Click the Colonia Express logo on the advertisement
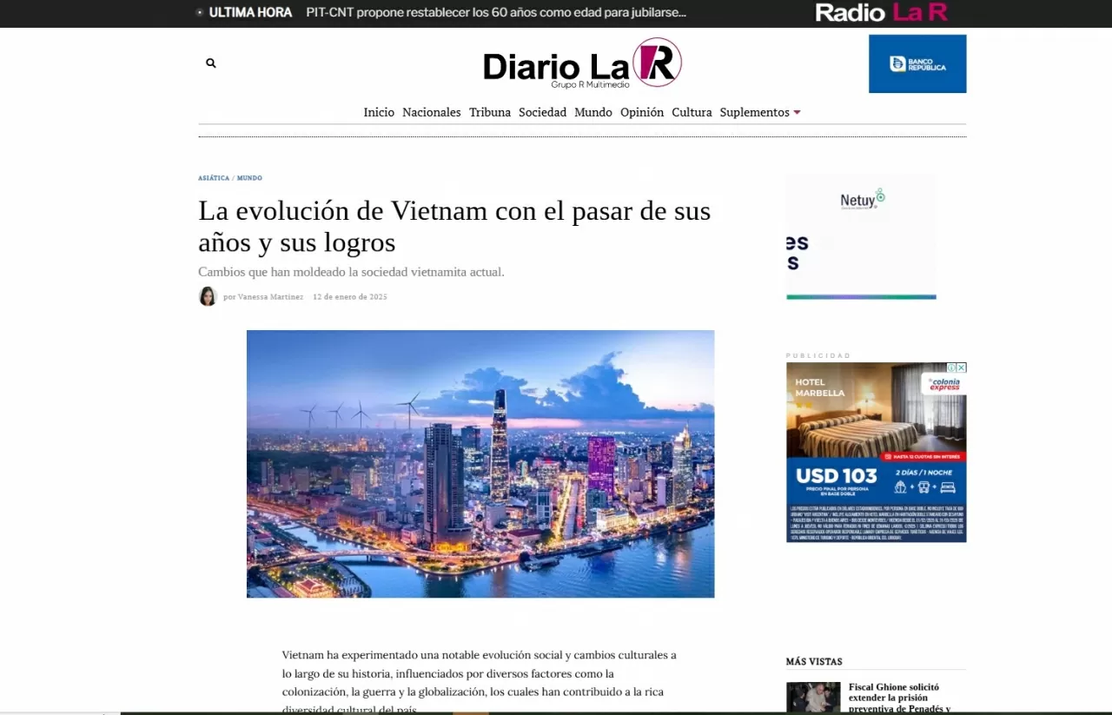The image size is (1112, 715). [x=942, y=383]
